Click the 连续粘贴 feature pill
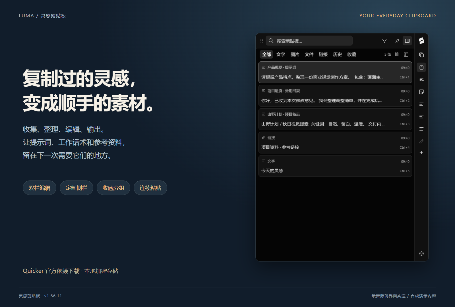This screenshot has width=455, height=307. tap(150, 188)
